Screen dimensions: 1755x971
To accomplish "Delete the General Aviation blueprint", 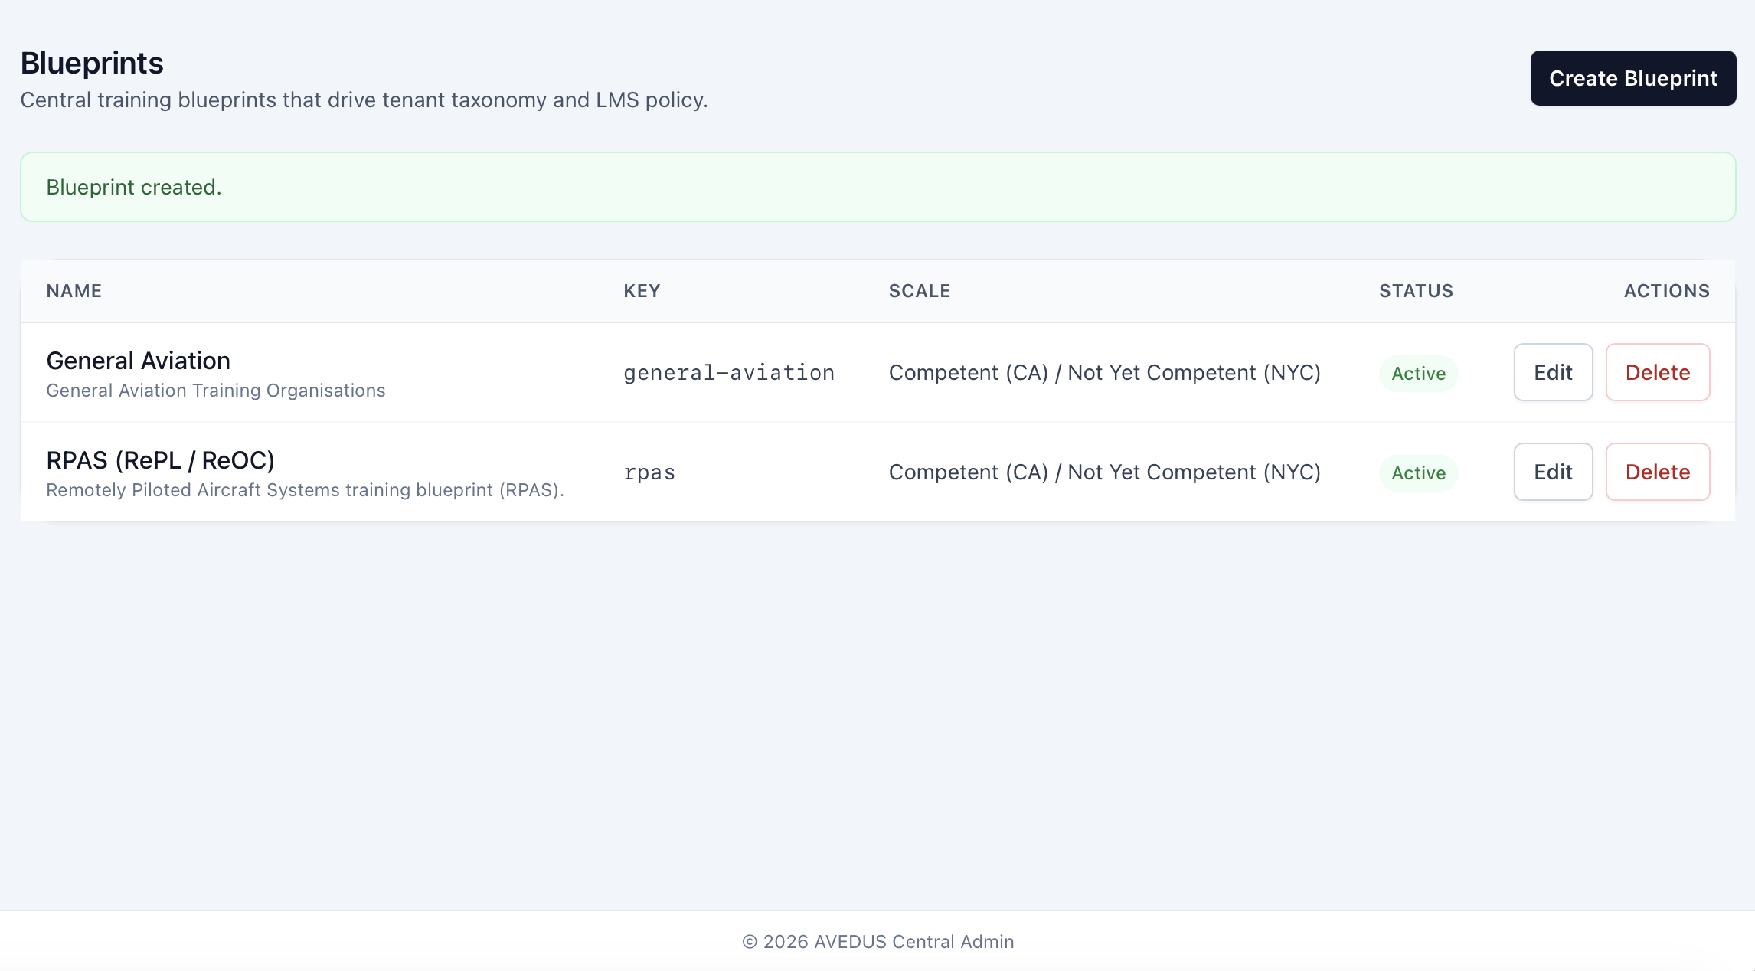I will tap(1657, 372).
